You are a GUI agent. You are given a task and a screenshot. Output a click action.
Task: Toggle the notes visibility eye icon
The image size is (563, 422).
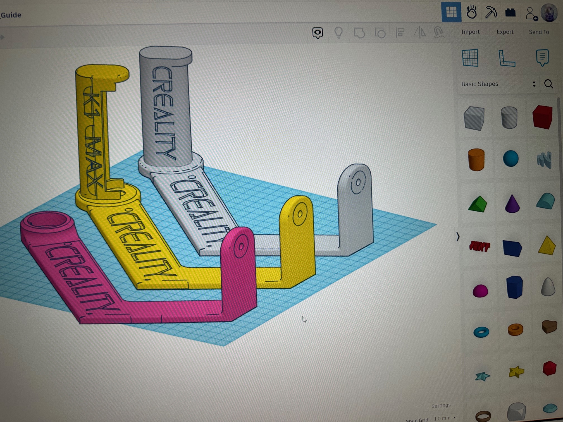pyautogui.click(x=318, y=33)
